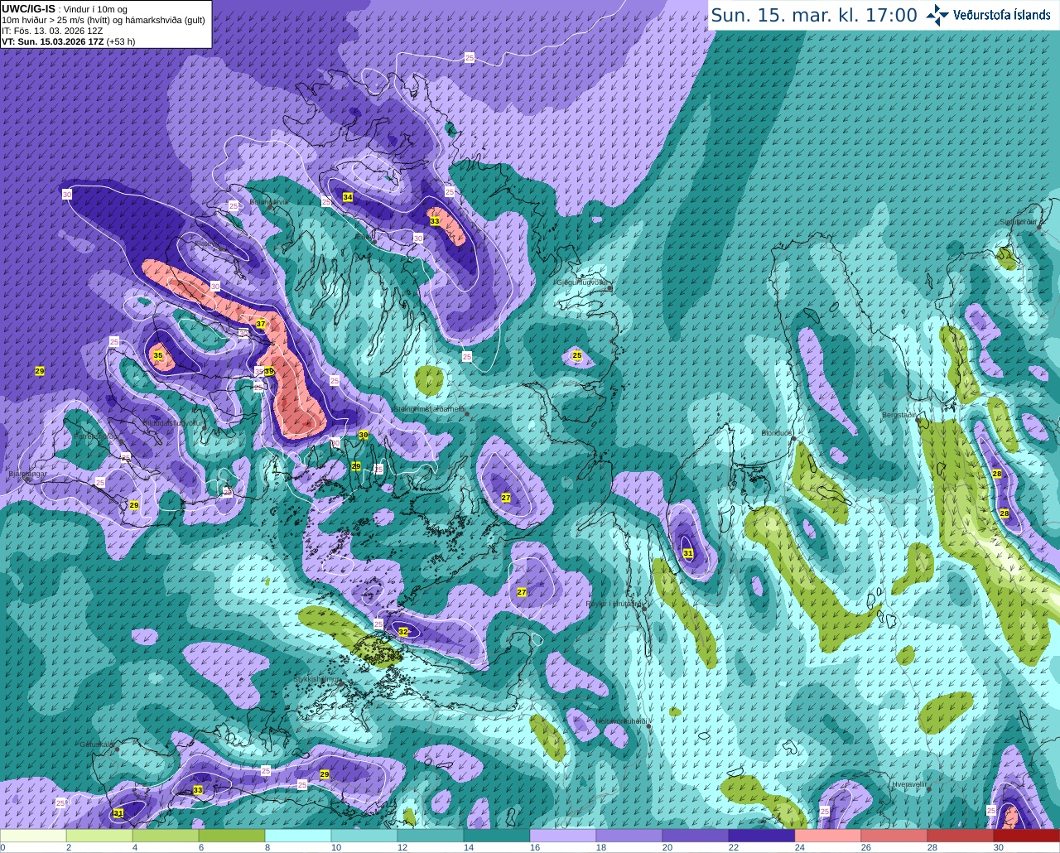Select the 18–20 m/s legend swatch
This screenshot has height=853, width=1060.
629,836
